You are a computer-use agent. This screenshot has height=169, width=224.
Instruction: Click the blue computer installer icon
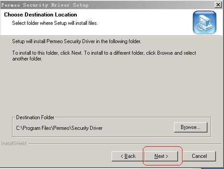(x=204, y=22)
